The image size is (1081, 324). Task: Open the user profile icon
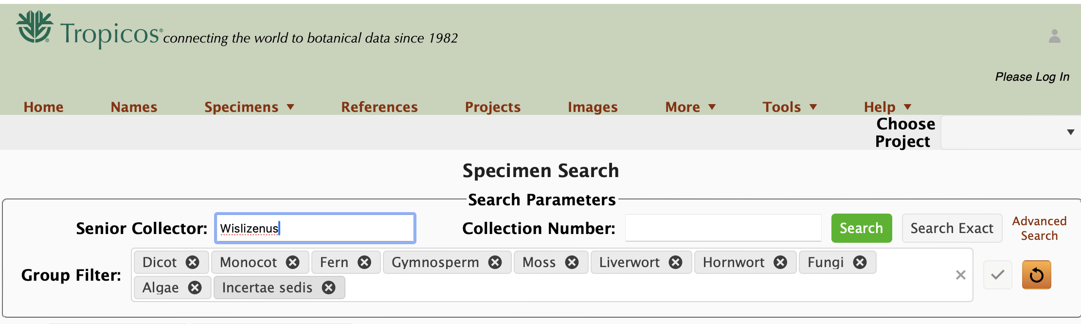(1054, 36)
